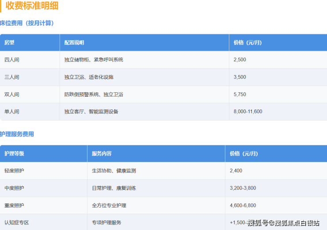327x230 pixels.
Task: Click the 护理等级 column header
Action: pos(14,154)
